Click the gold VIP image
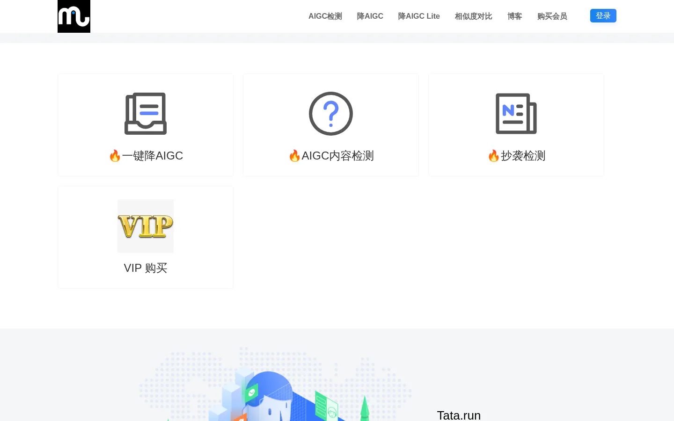Image resolution: width=674 pixels, height=421 pixels. (x=146, y=226)
